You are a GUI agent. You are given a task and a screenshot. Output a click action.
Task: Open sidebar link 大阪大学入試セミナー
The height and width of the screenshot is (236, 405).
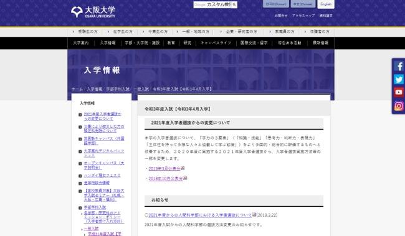(104, 195)
